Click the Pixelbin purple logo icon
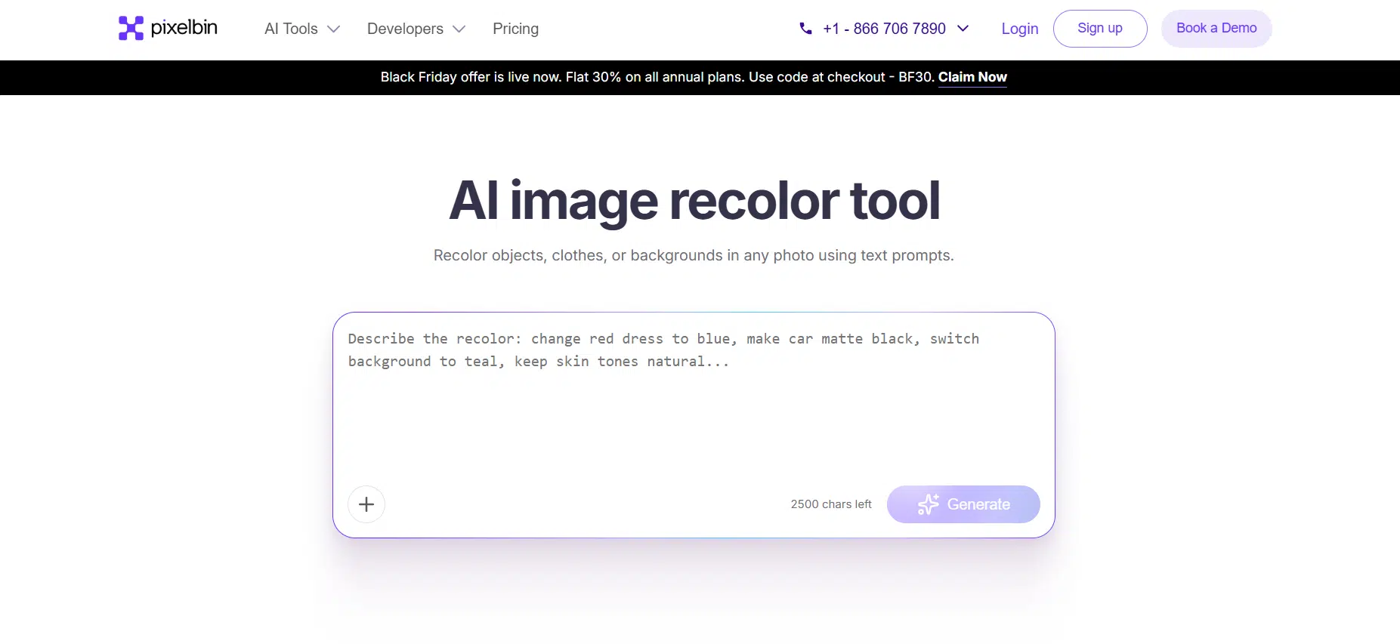Image resolution: width=1400 pixels, height=644 pixels. (131, 28)
